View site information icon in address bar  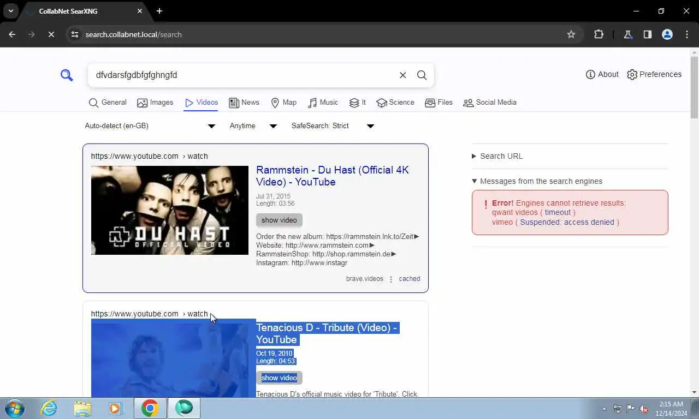75,34
